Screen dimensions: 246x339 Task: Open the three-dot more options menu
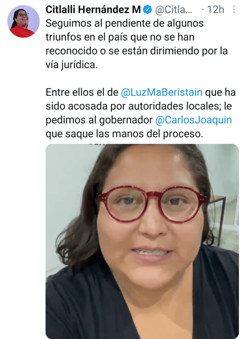tap(234, 9)
